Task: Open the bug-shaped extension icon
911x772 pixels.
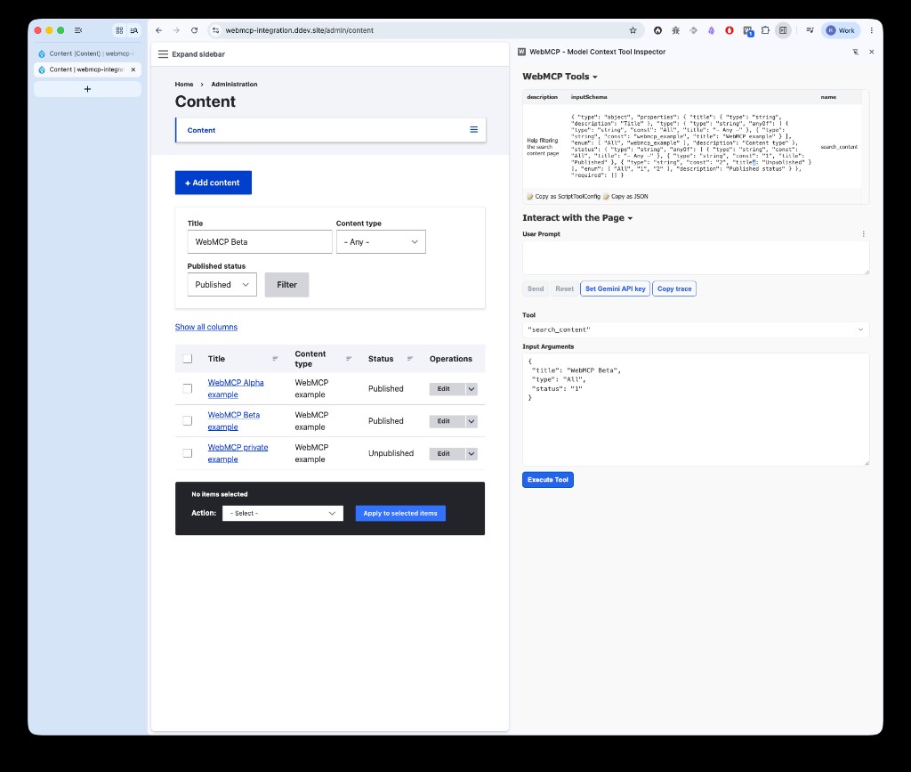Action: (x=676, y=30)
